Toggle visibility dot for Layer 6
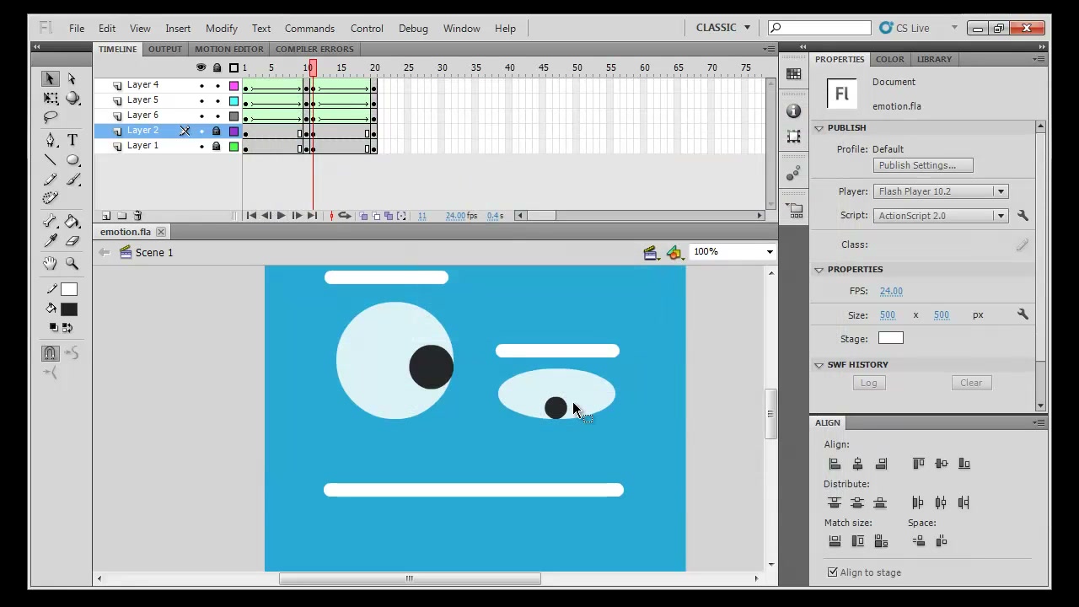The width and height of the screenshot is (1079, 607). [201, 115]
